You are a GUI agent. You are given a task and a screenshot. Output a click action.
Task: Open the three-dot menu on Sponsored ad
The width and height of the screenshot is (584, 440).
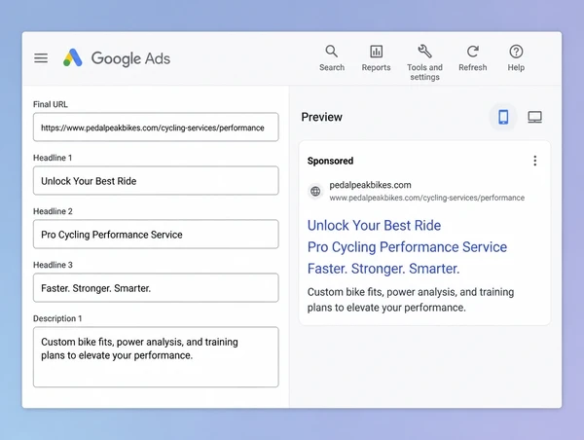coord(534,161)
